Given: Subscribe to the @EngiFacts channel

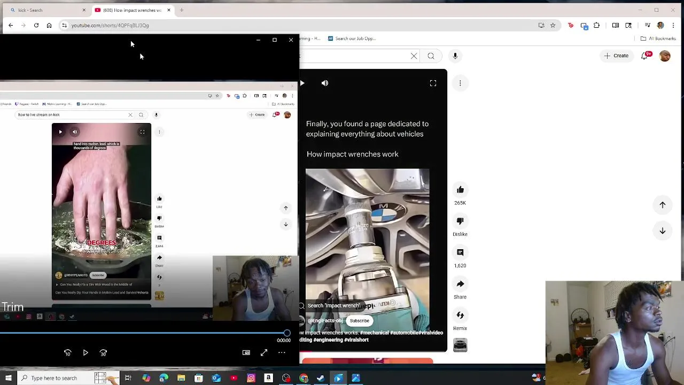Looking at the screenshot, I should point(359,321).
